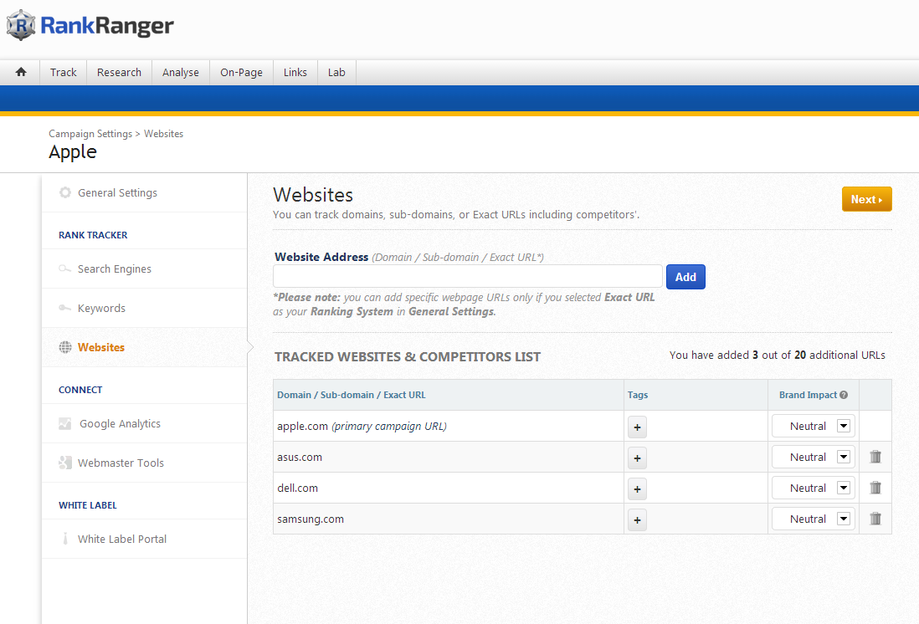The width and height of the screenshot is (919, 624).
Task: Click the orange Next button
Action: pos(866,199)
